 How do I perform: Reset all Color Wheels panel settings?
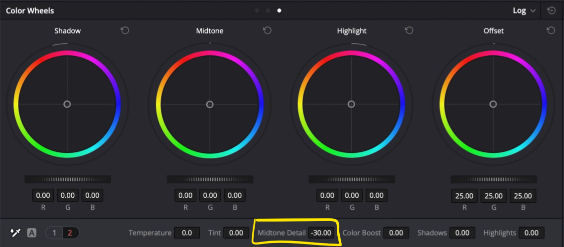[552, 10]
